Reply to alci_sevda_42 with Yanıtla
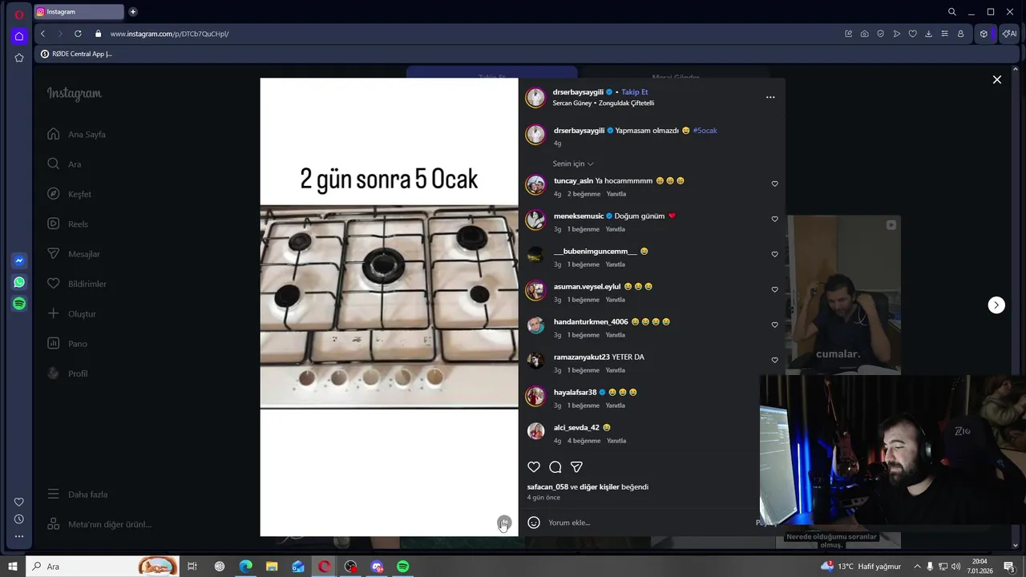1026x577 pixels. (616, 441)
